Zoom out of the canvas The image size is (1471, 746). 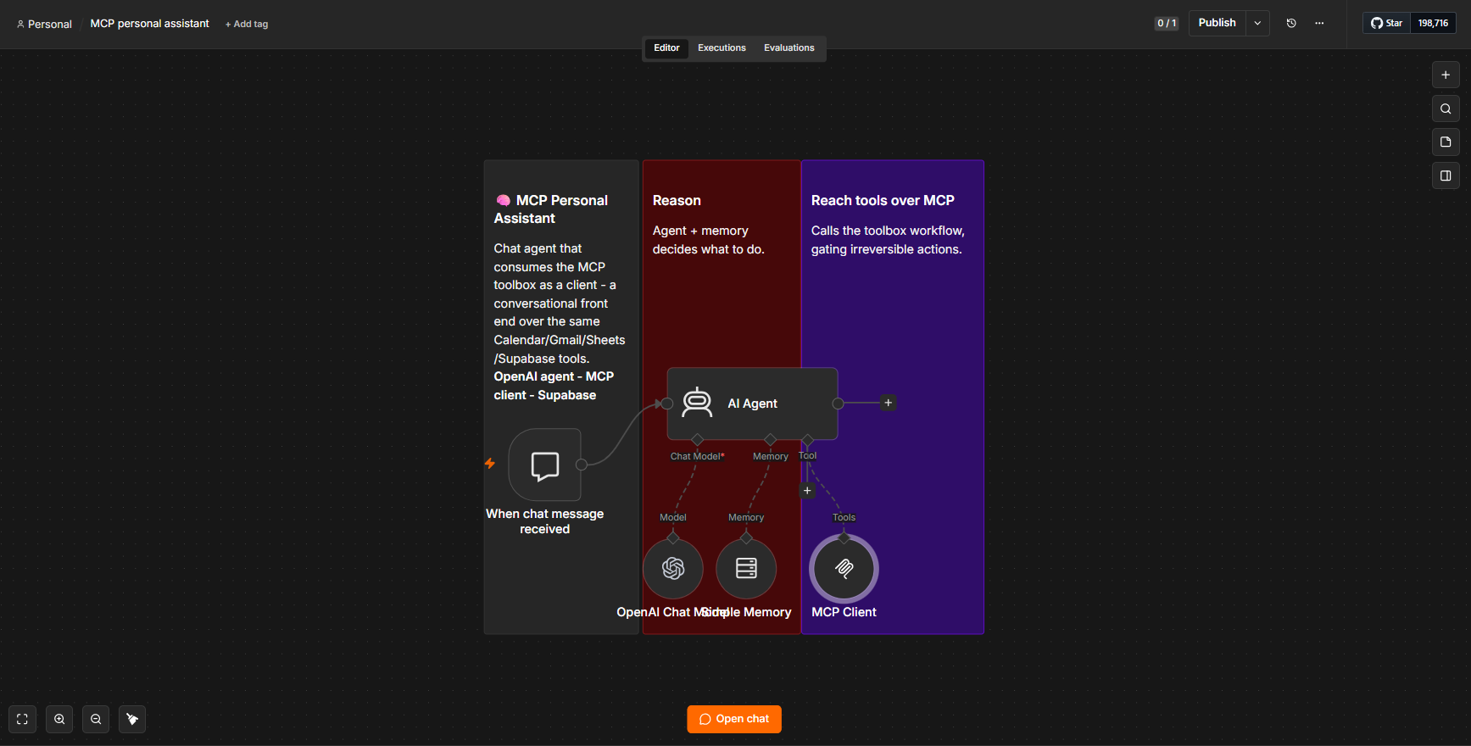coord(96,719)
